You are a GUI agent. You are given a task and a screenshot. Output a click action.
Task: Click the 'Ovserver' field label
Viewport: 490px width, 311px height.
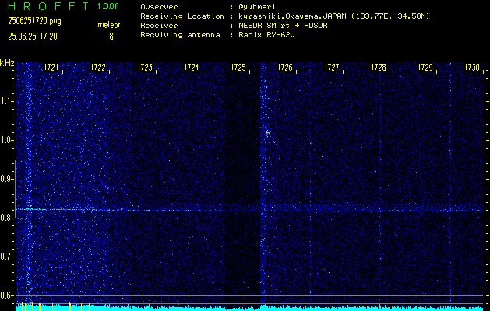(159, 7)
